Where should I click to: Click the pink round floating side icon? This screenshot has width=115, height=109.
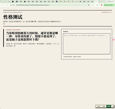(x=114, y=40)
